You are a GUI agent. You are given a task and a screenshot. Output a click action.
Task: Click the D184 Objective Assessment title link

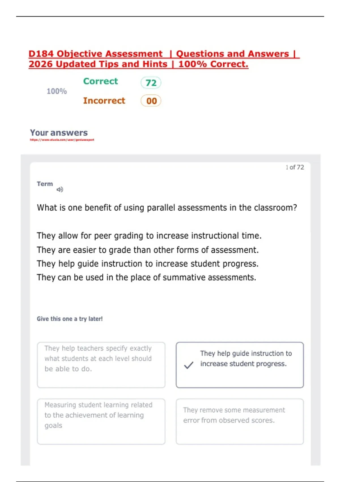coord(164,59)
